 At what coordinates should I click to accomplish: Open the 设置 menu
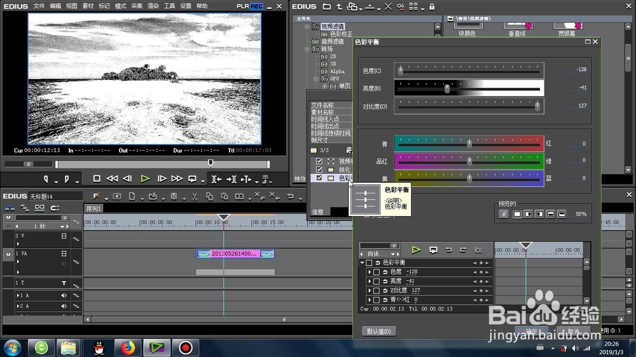pos(185,6)
